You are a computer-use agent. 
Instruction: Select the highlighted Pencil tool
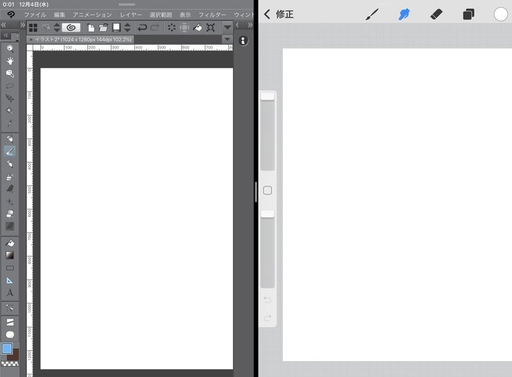[10, 151]
